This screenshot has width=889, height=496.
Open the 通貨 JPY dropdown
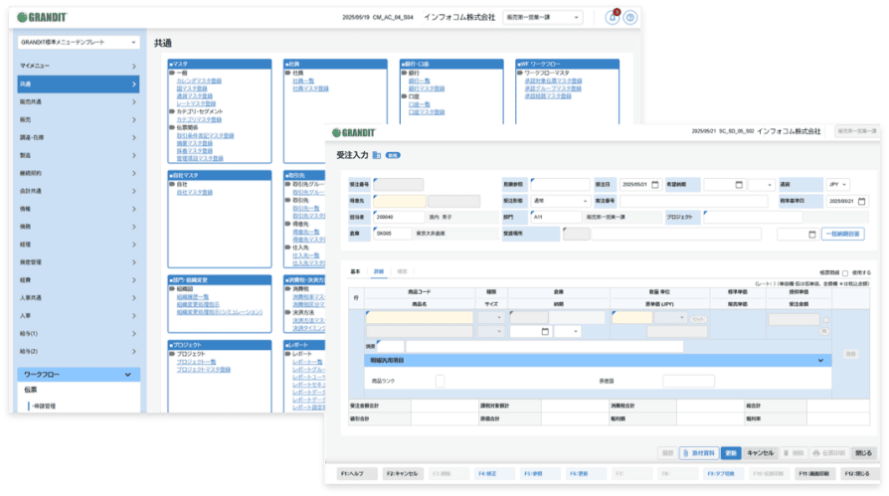coord(842,185)
